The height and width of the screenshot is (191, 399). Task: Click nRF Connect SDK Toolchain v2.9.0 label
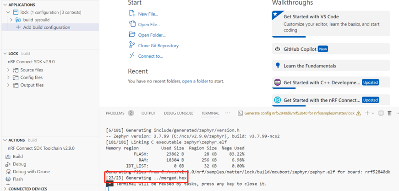tap(41, 148)
